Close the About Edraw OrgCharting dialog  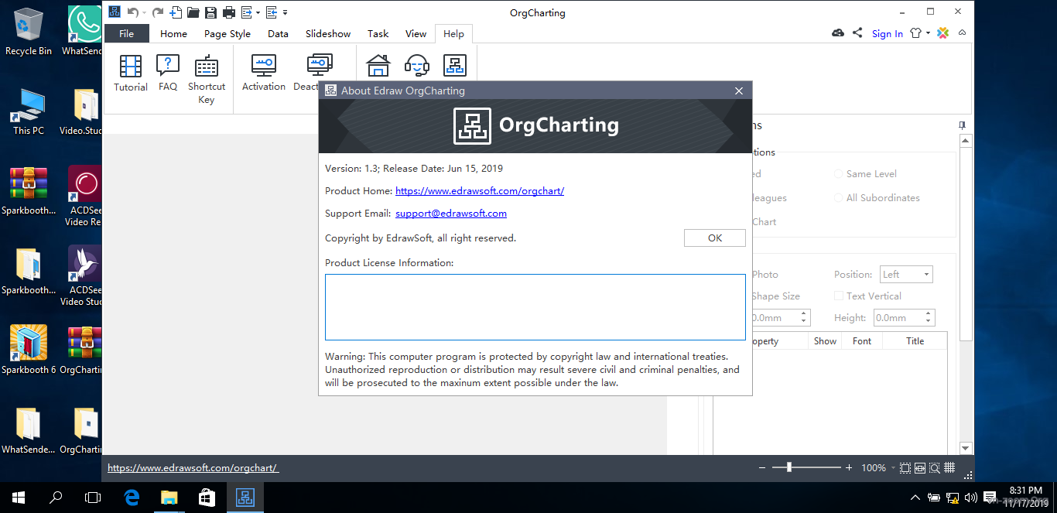[x=739, y=91]
